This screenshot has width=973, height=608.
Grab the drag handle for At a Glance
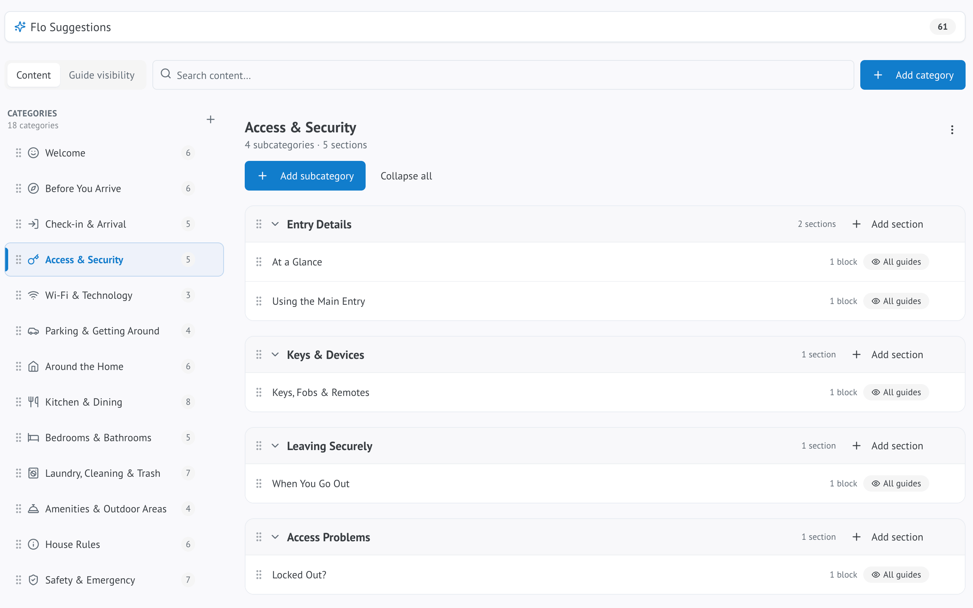pyautogui.click(x=259, y=262)
